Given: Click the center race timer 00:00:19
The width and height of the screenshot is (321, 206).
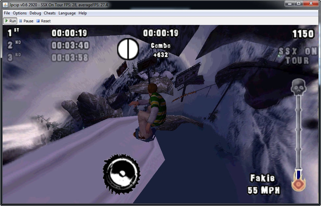Looking at the screenshot, I should (x=161, y=33).
